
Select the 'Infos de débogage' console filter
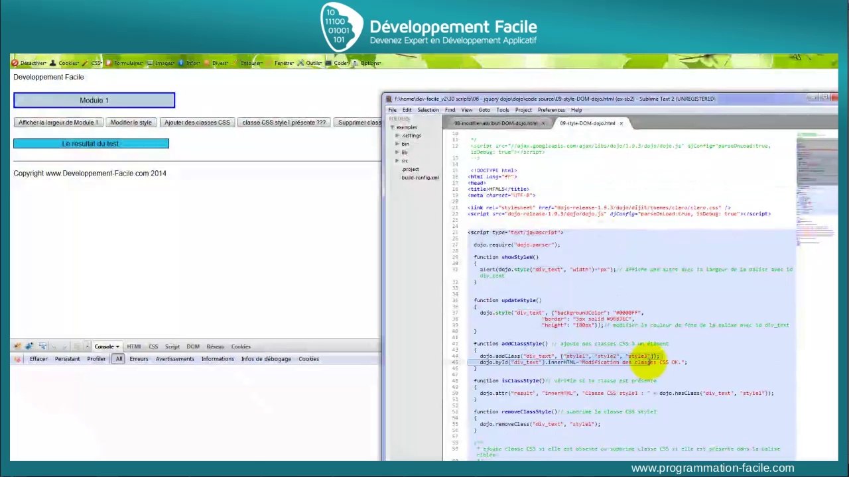266,359
